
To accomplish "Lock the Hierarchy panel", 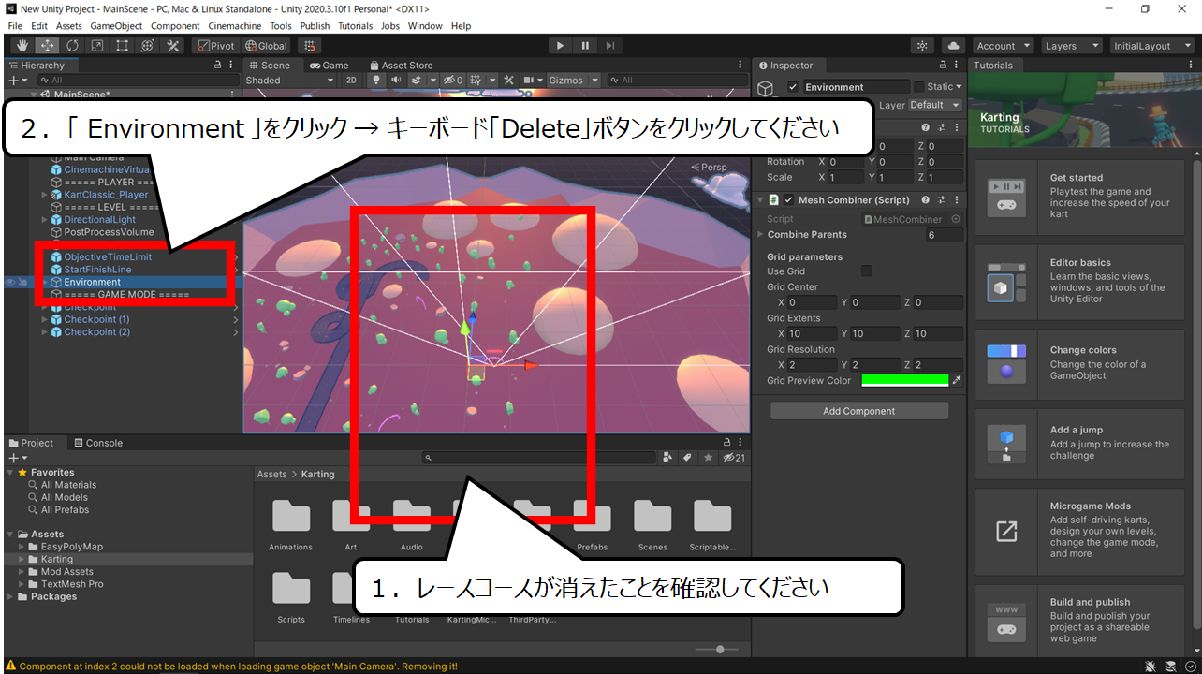I will coord(218,66).
